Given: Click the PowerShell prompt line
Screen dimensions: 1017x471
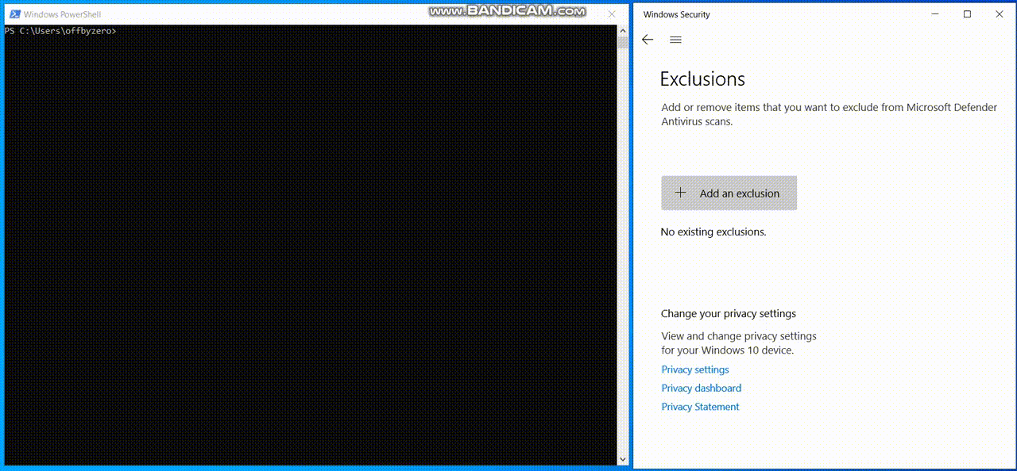Looking at the screenshot, I should click(x=60, y=31).
